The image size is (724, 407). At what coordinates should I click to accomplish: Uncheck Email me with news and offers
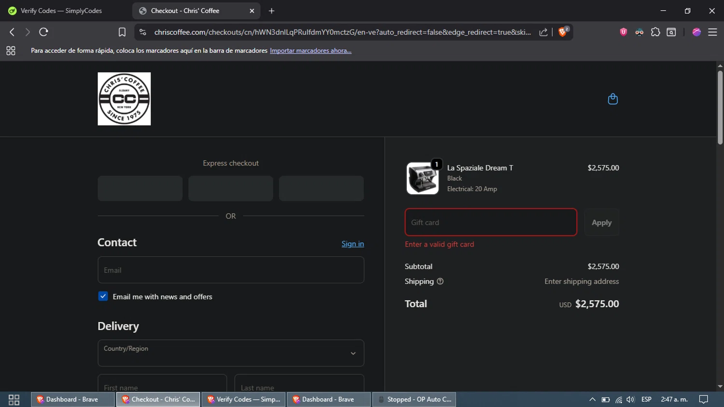(103, 296)
